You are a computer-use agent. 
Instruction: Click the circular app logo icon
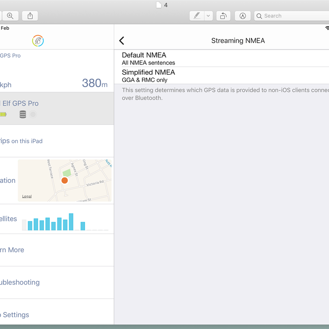[x=38, y=41]
